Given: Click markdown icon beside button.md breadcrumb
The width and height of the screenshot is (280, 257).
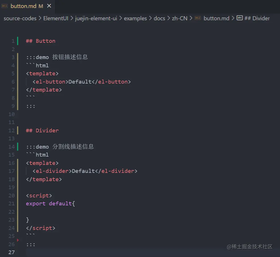Looking at the screenshot, I should point(198,18).
